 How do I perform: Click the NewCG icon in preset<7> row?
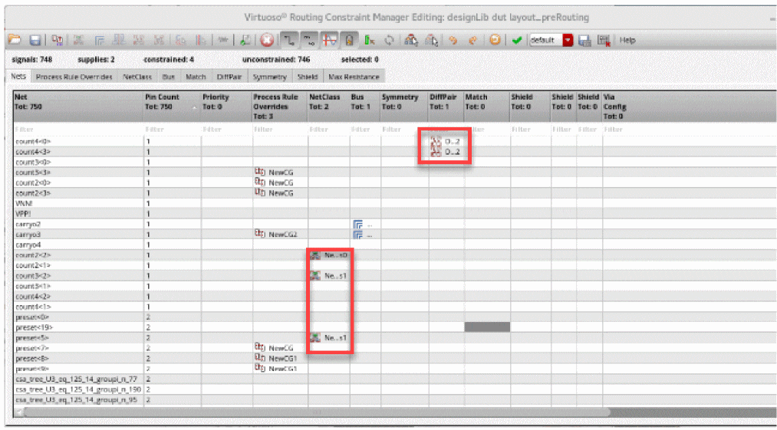coord(260,348)
